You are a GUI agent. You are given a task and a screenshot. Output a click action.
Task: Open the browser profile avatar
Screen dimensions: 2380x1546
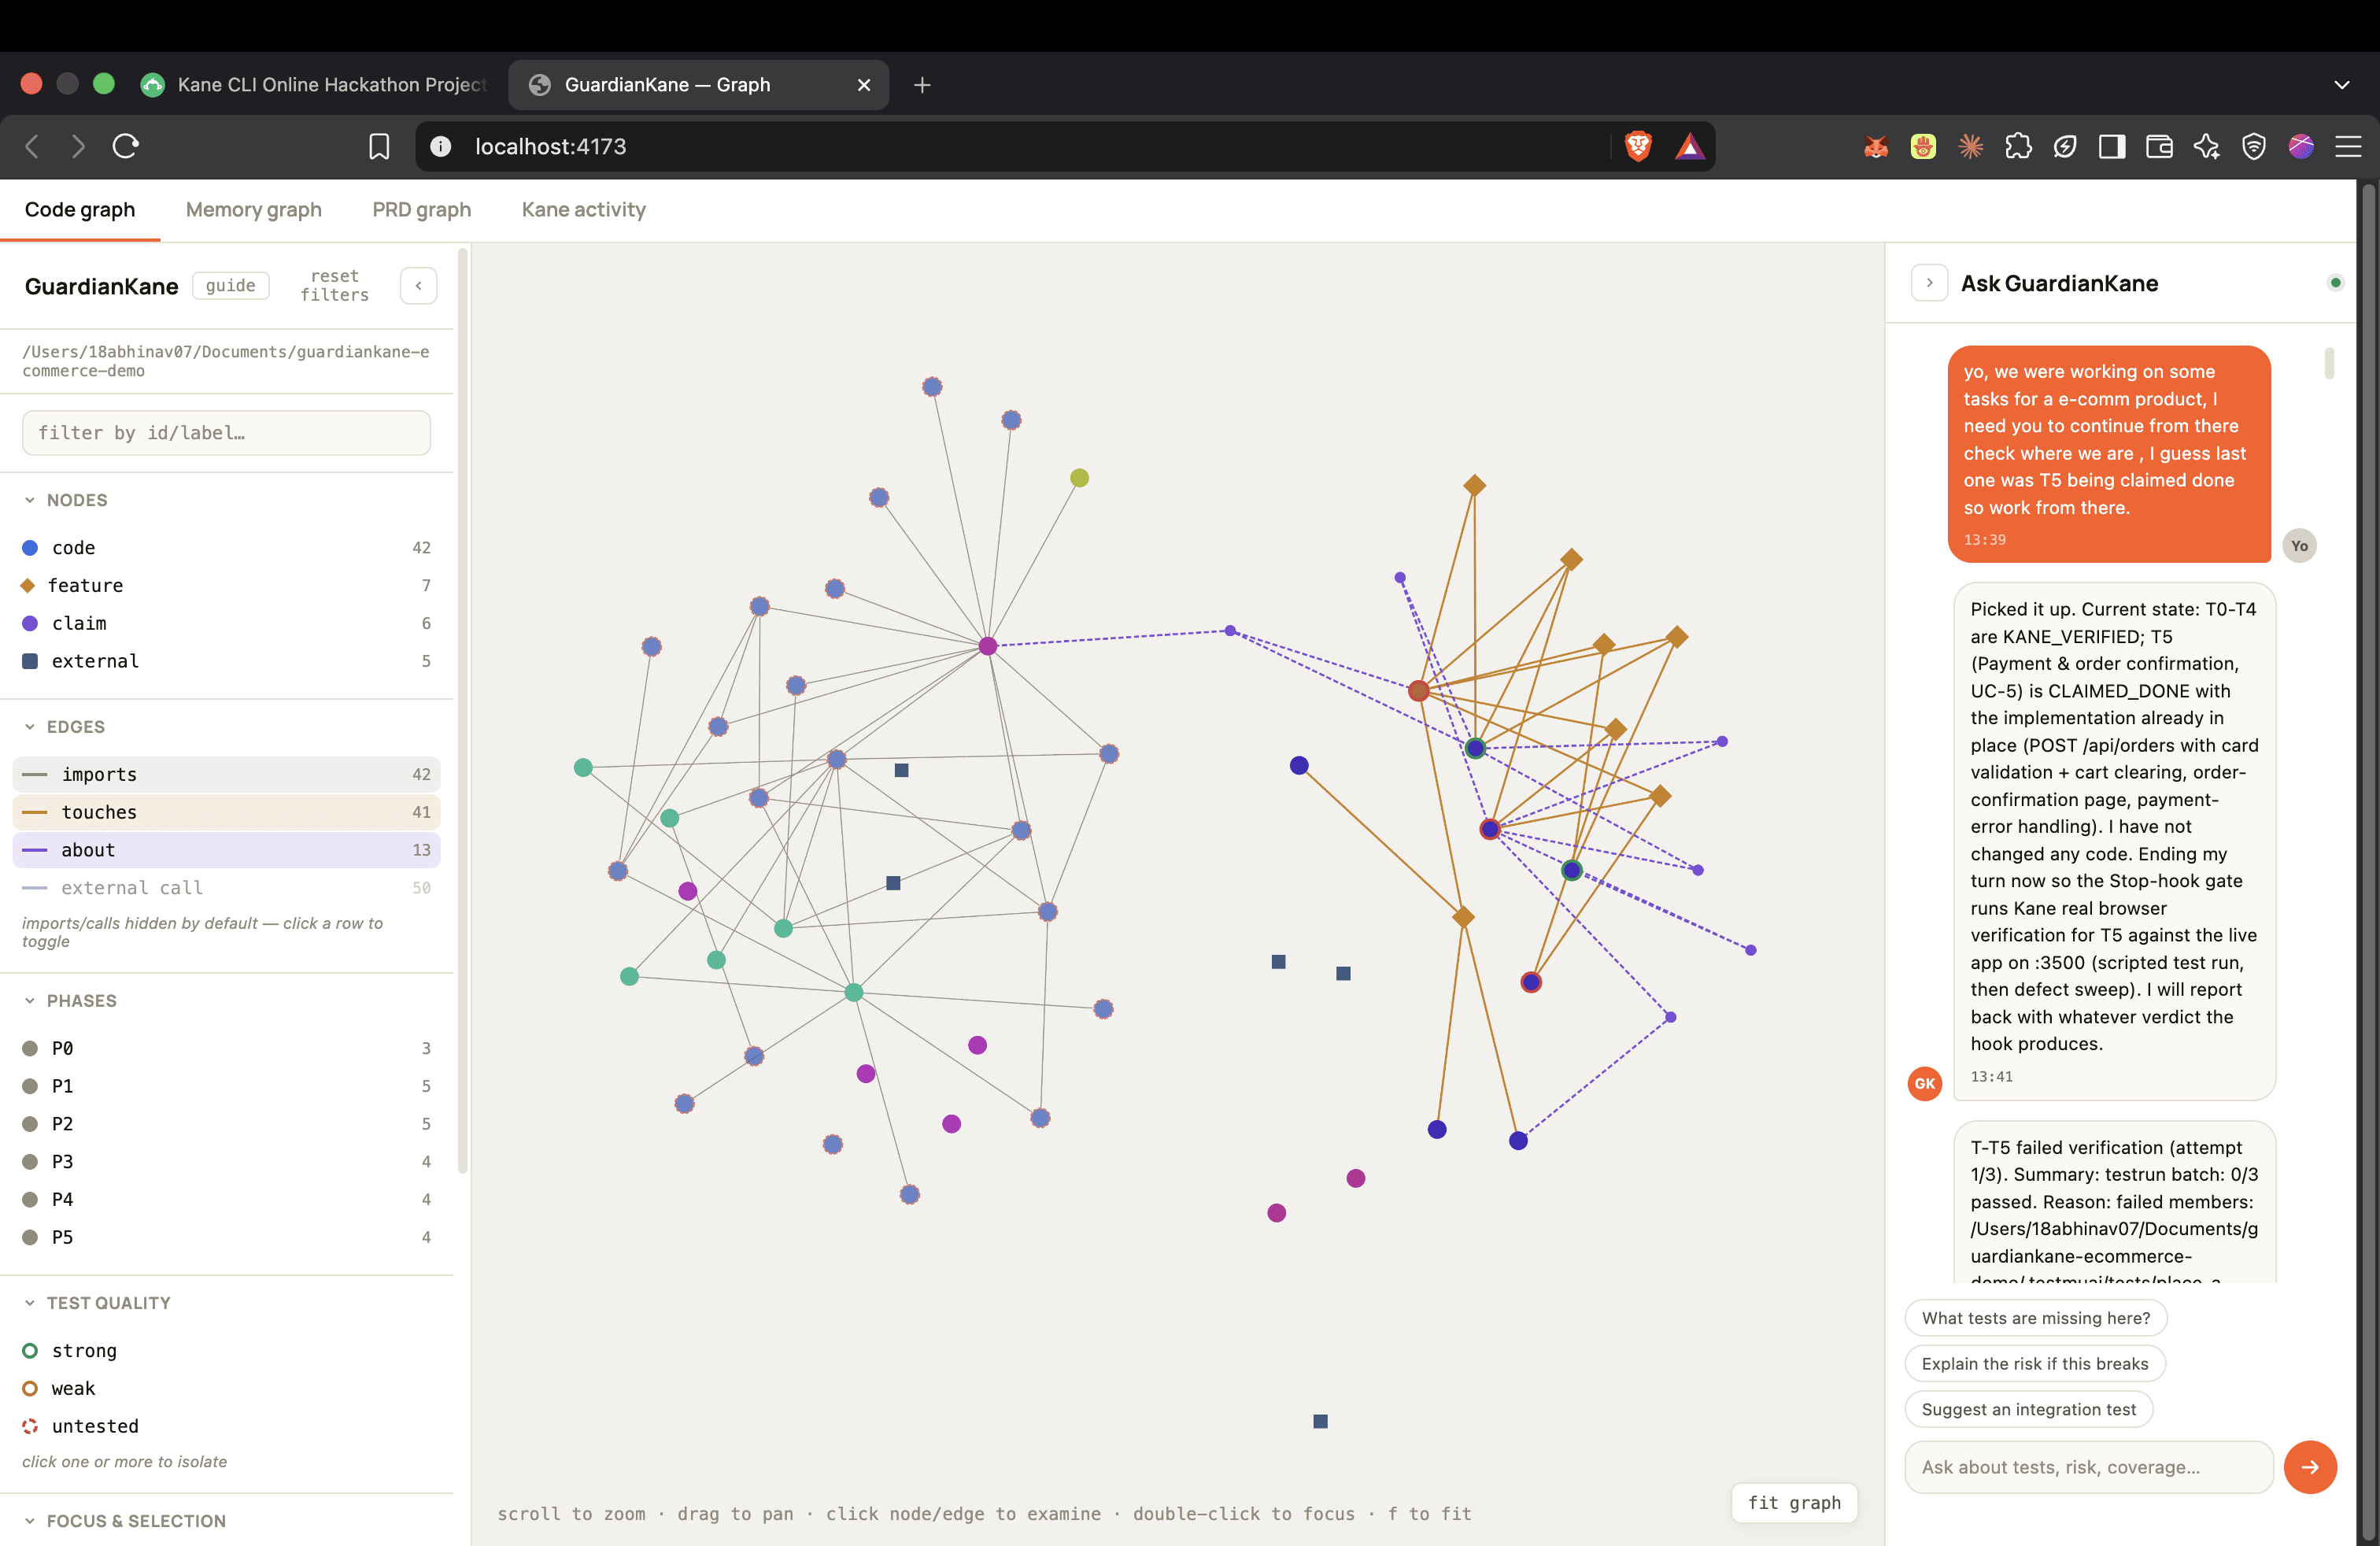2301,147
